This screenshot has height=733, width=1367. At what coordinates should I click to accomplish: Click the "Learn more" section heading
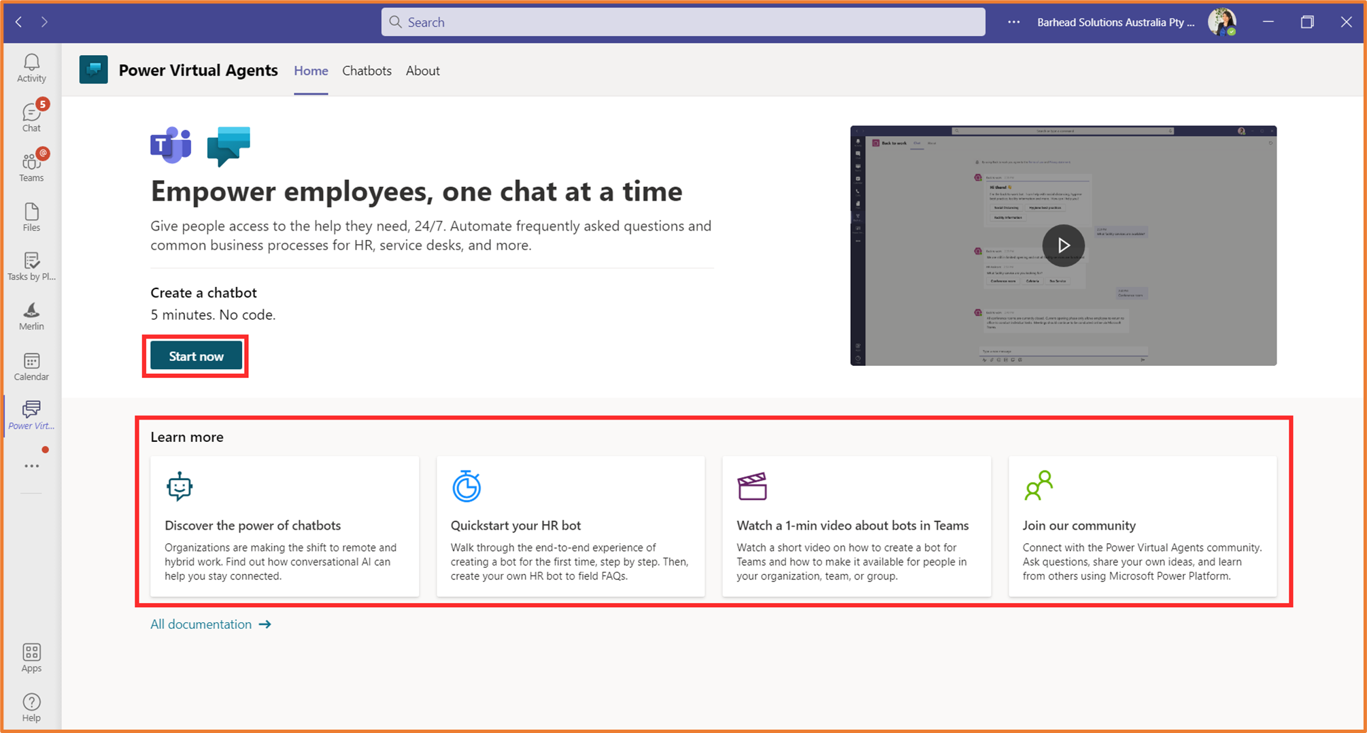tap(187, 437)
